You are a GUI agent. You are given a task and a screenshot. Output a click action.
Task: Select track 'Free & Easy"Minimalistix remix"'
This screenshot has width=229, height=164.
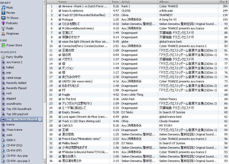[x=81, y=139]
